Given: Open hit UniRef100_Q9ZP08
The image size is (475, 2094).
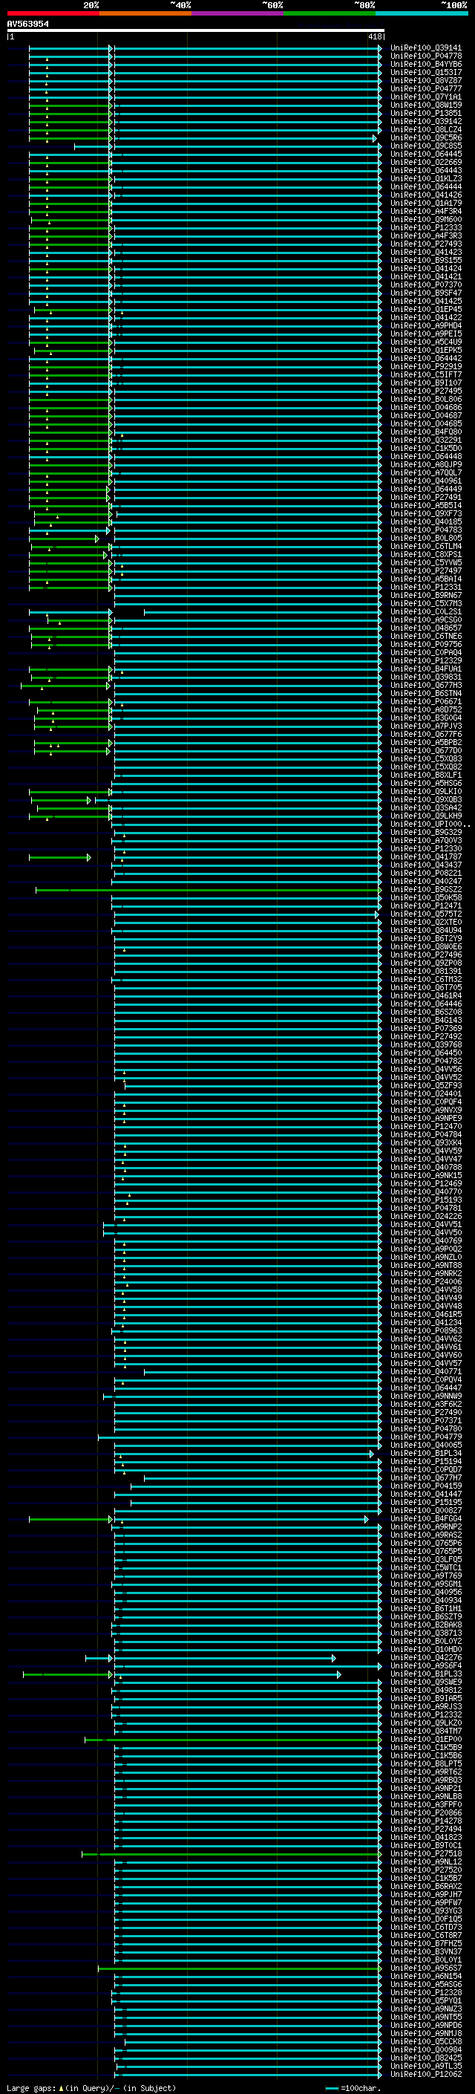Looking at the screenshot, I should coord(426,963).
